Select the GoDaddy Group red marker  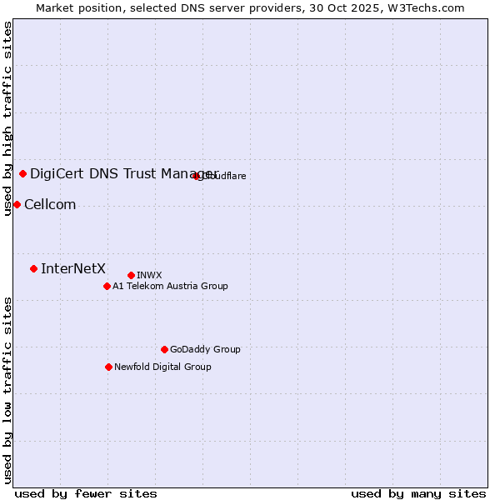pyautogui.click(x=164, y=349)
